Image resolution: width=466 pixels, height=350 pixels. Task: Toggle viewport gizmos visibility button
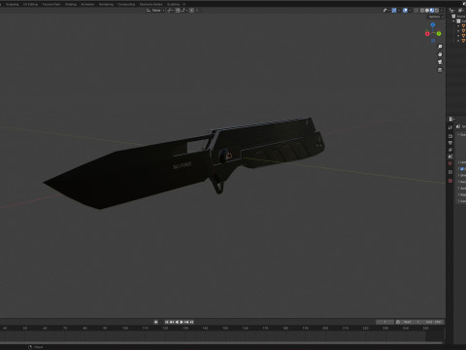[394, 11]
